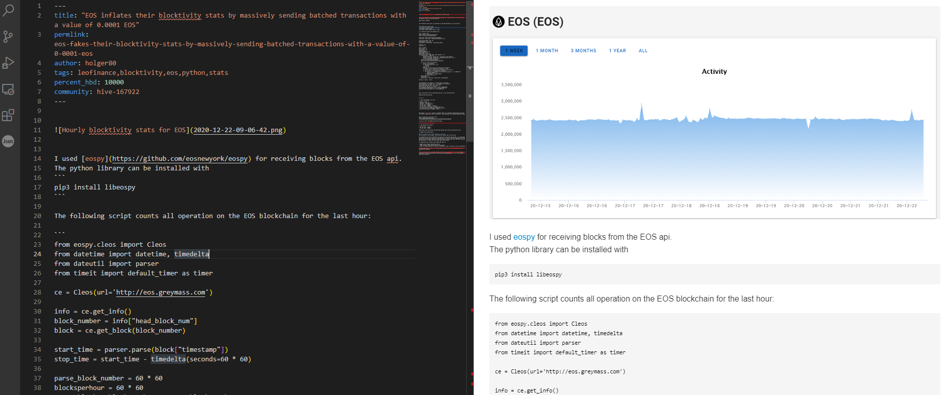Screen dimensions: 947x395
Task: Open the Remote Explorer view
Action: 8,89
